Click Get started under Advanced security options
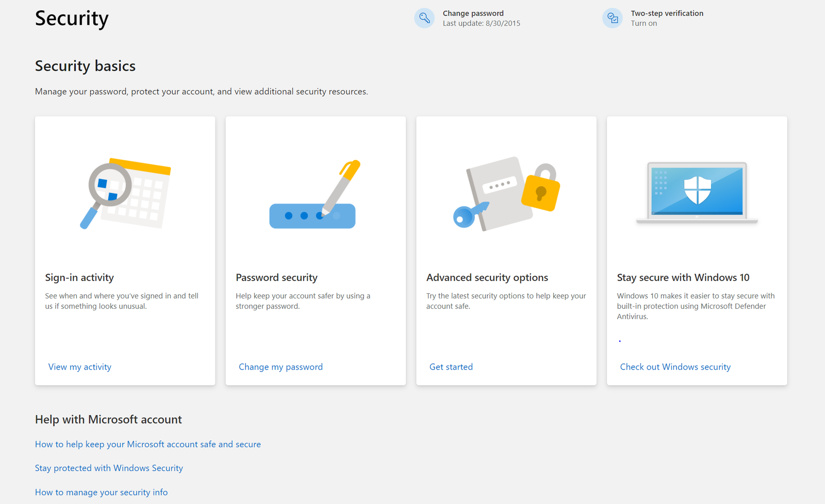Image resolution: width=825 pixels, height=504 pixels. point(451,367)
